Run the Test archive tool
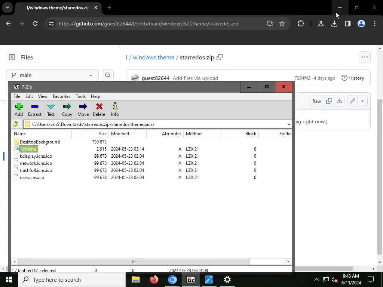Screen dimensions: 383x287 pos(51,109)
